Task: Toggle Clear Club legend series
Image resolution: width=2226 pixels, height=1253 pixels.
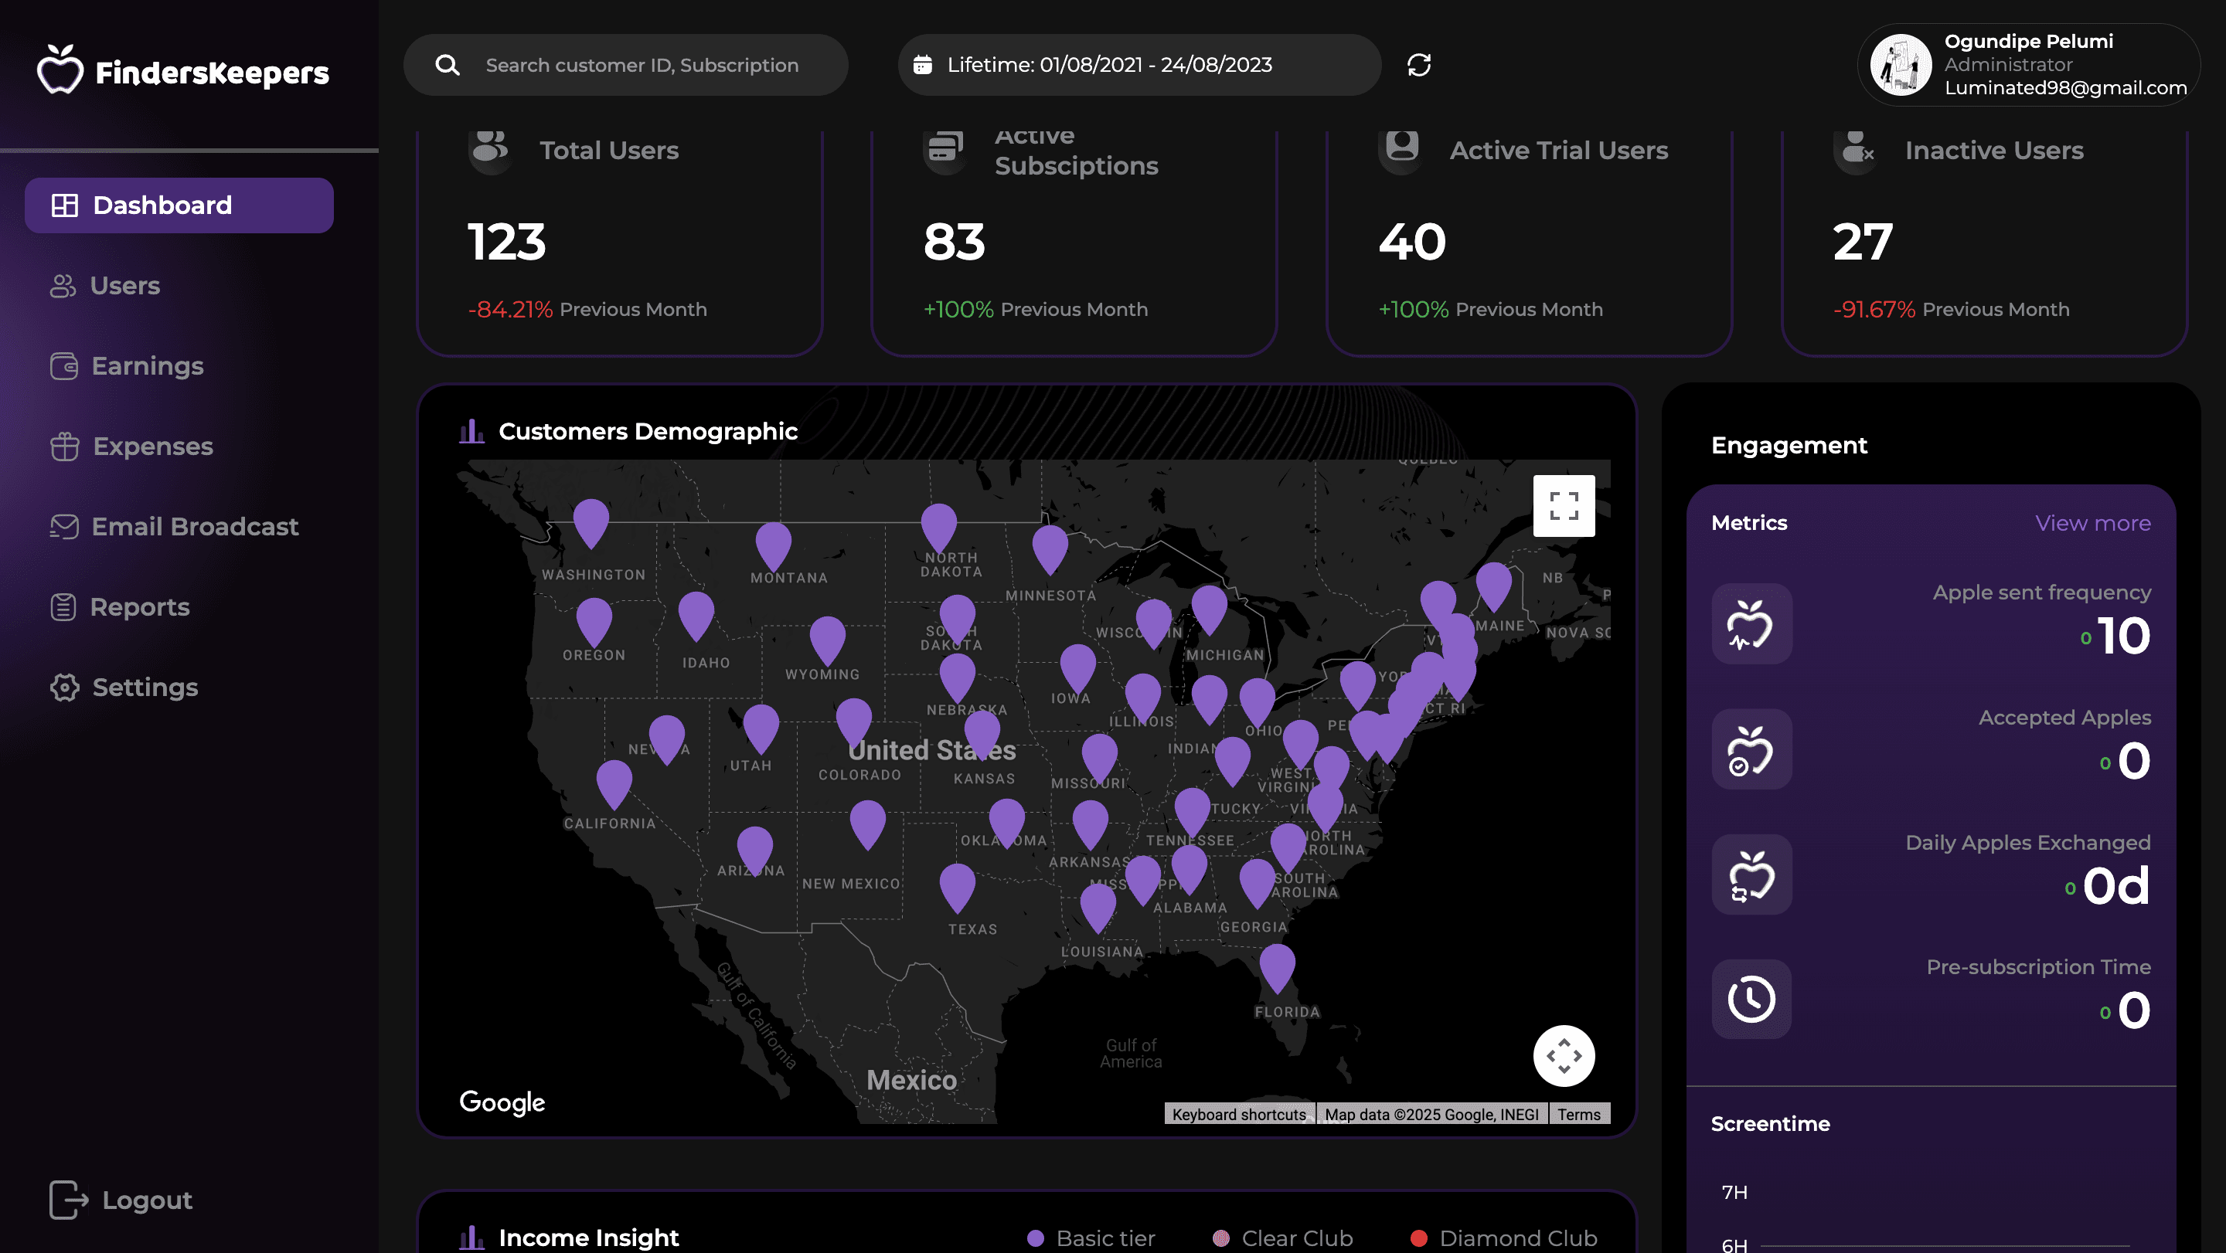Action: point(1282,1238)
